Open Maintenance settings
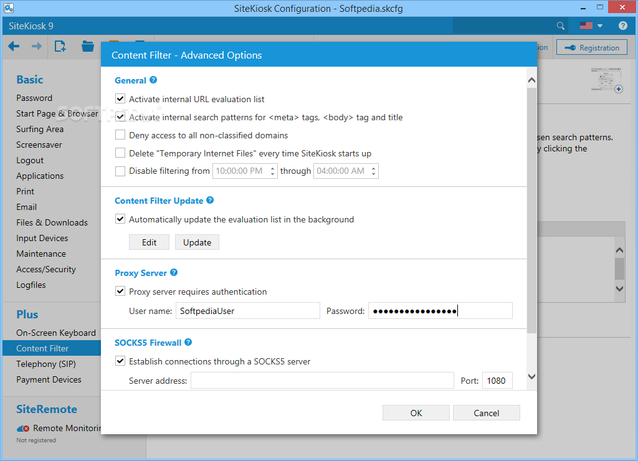The height and width of the screenshot is (461, 638). coord(41,254)
